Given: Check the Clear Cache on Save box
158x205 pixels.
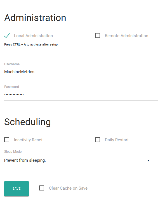Looking at the screenshot, I should pyautogui.click(x=42, y=188).
